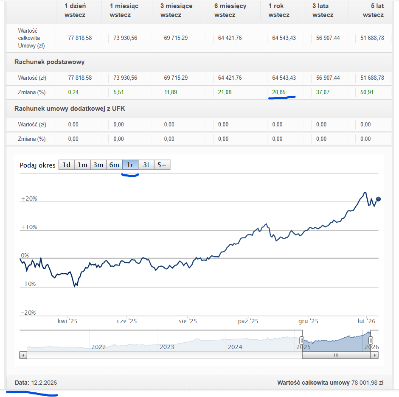The height and width of the screenshot is (397, 399).
Task: Select the 1d period button
Action: pos(67,165)
